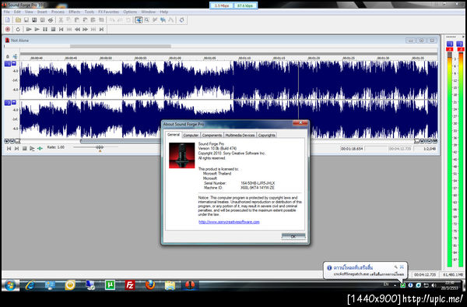Open a file with the folder icon
Screen dimensions: 467x307
point(18,20)
